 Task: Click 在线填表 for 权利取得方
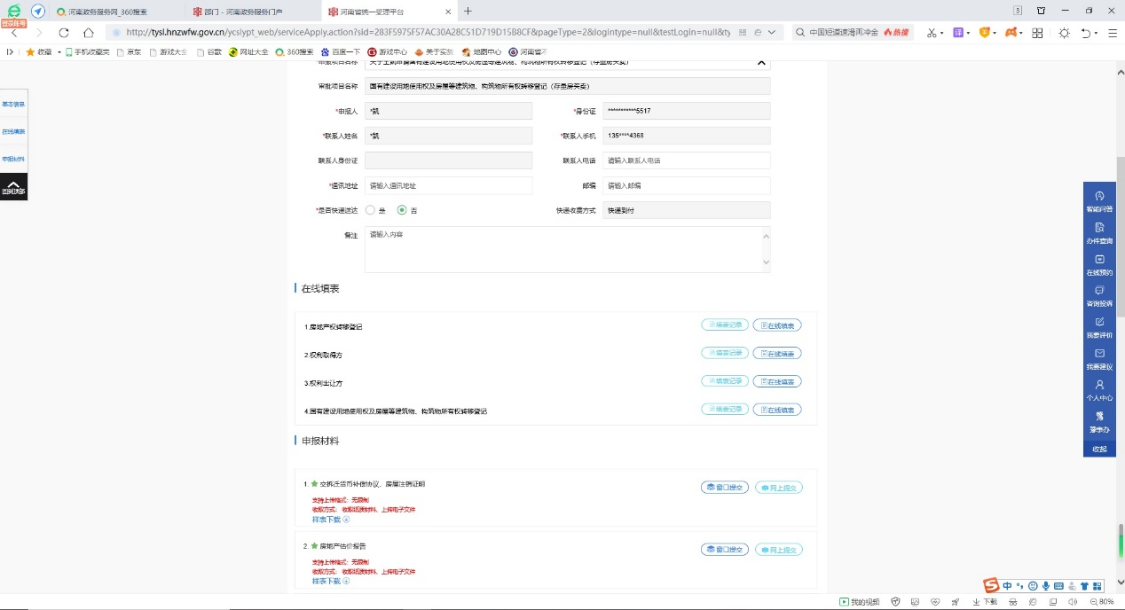[777, 353]
